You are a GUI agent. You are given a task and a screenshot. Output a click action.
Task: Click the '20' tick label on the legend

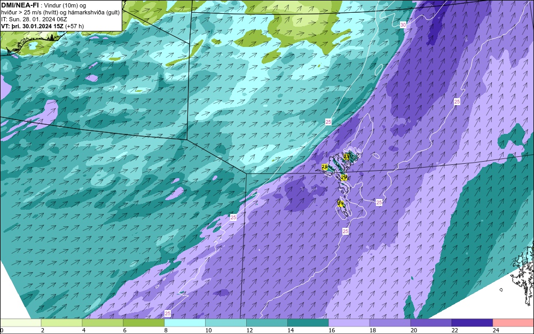pyautogui.click(x=414, y=330)
